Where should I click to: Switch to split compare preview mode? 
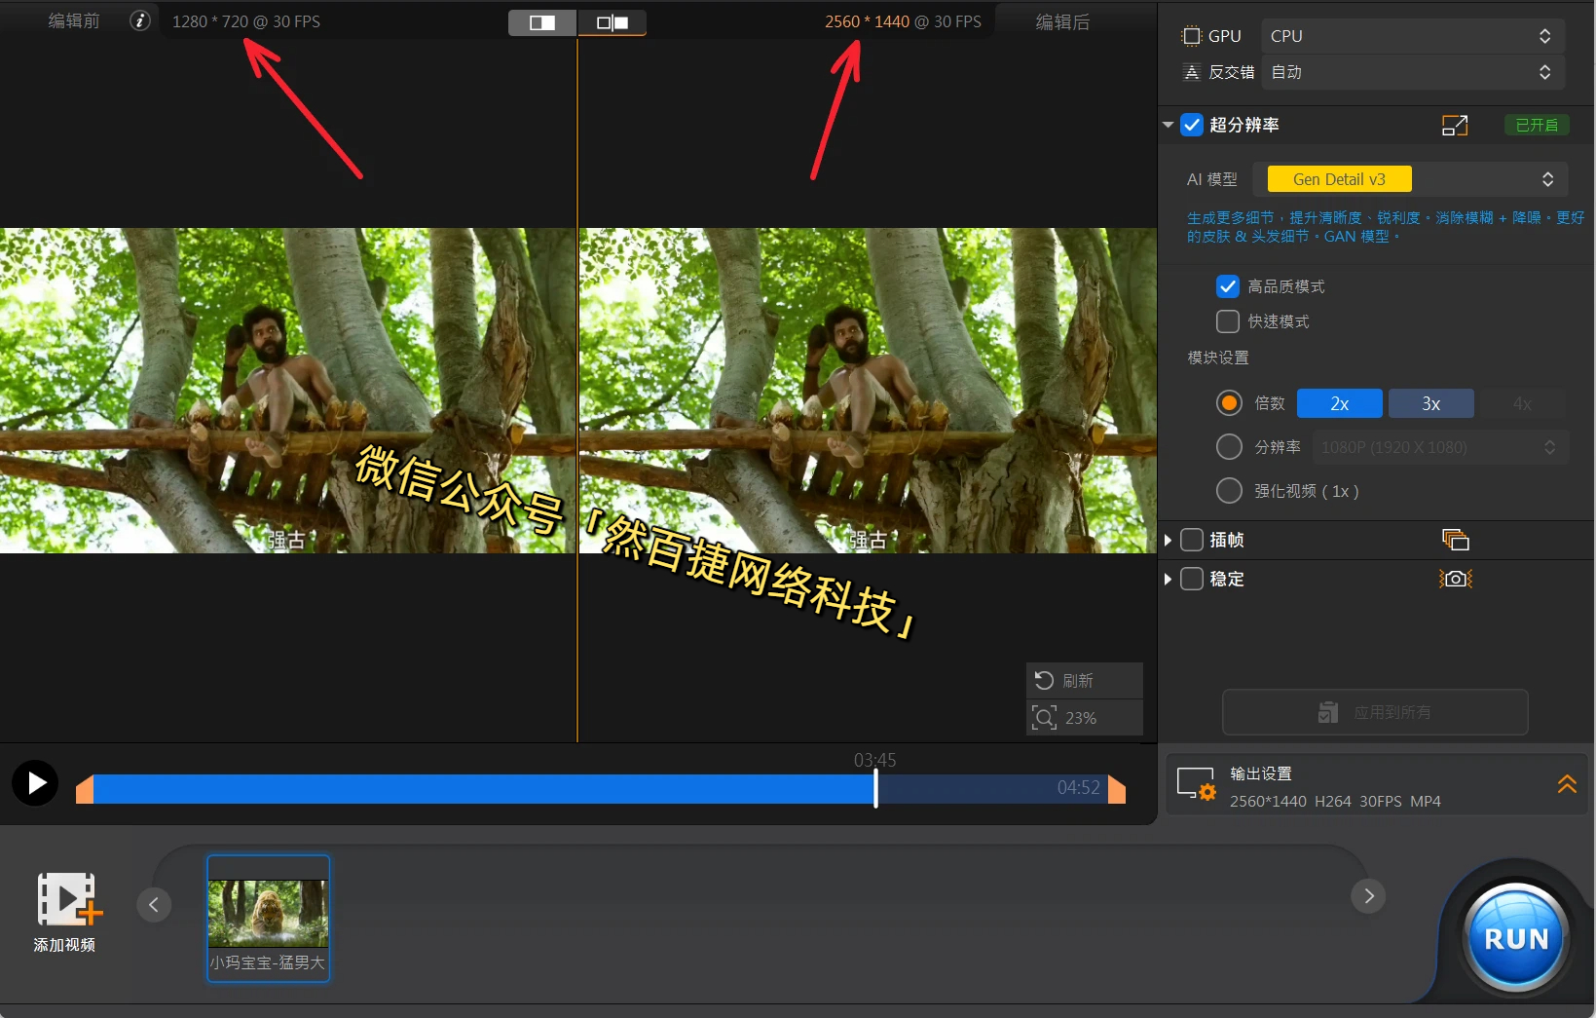(x=612, y=22)
